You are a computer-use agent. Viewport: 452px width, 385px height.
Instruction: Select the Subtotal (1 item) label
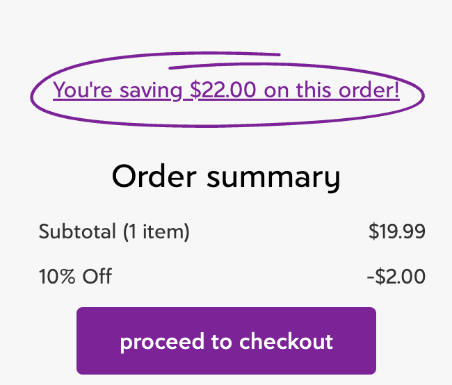click(x=114, y=231)
